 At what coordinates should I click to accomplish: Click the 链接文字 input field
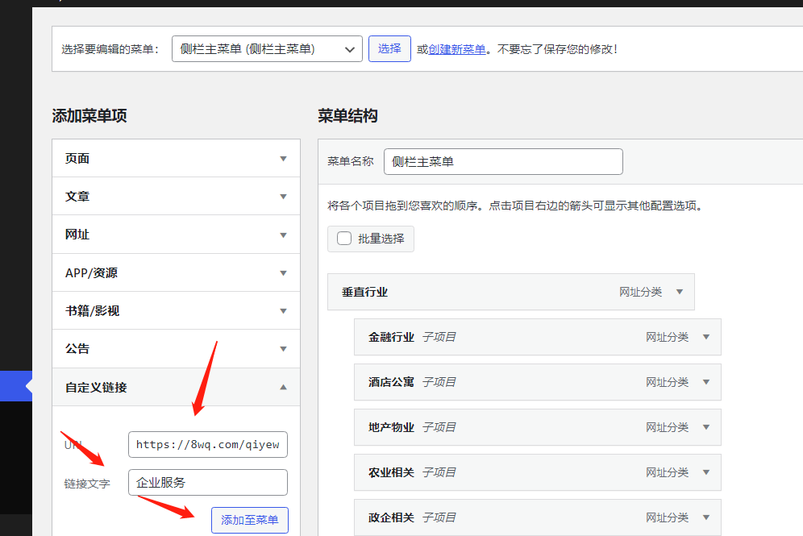point(207,483)
